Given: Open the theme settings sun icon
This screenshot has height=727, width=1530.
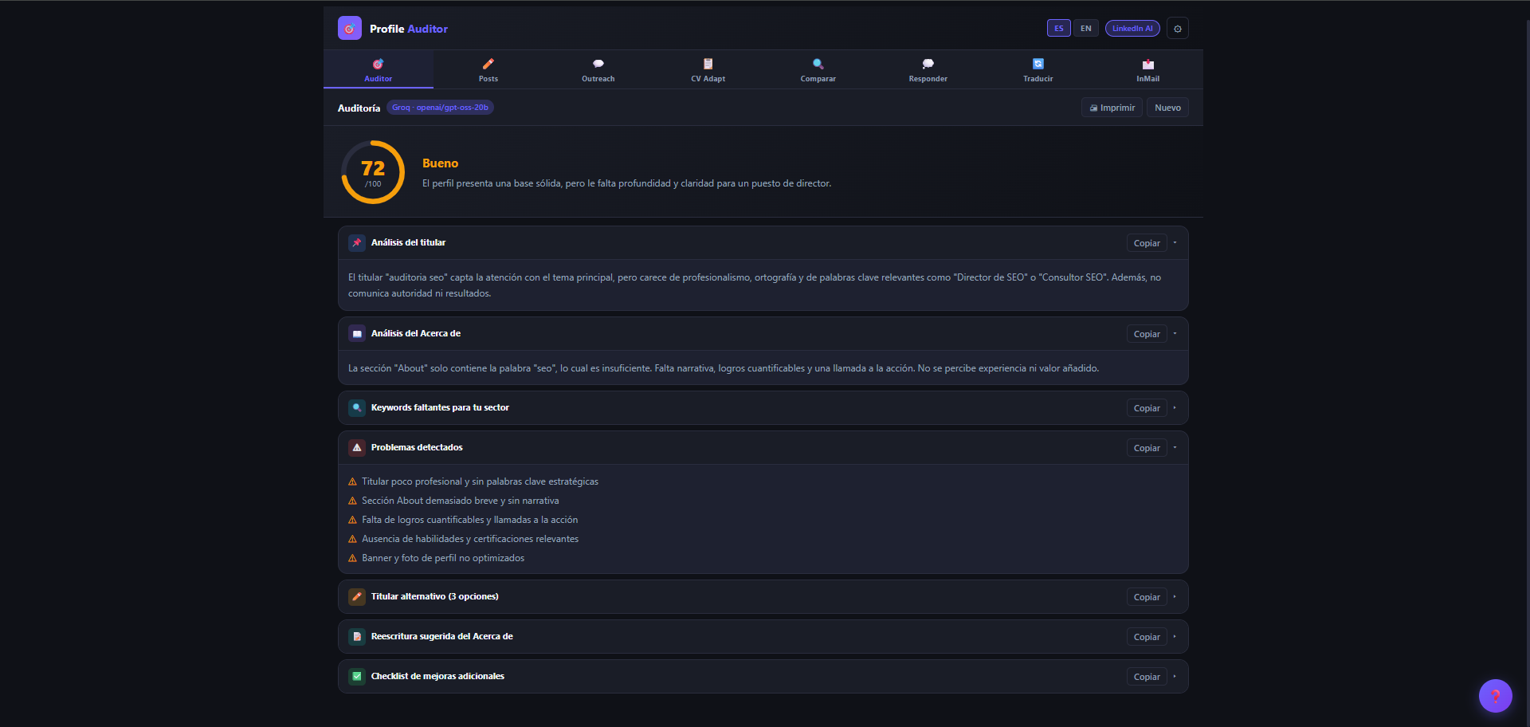Looking at the screenshot, I should tap(1178, 29).
